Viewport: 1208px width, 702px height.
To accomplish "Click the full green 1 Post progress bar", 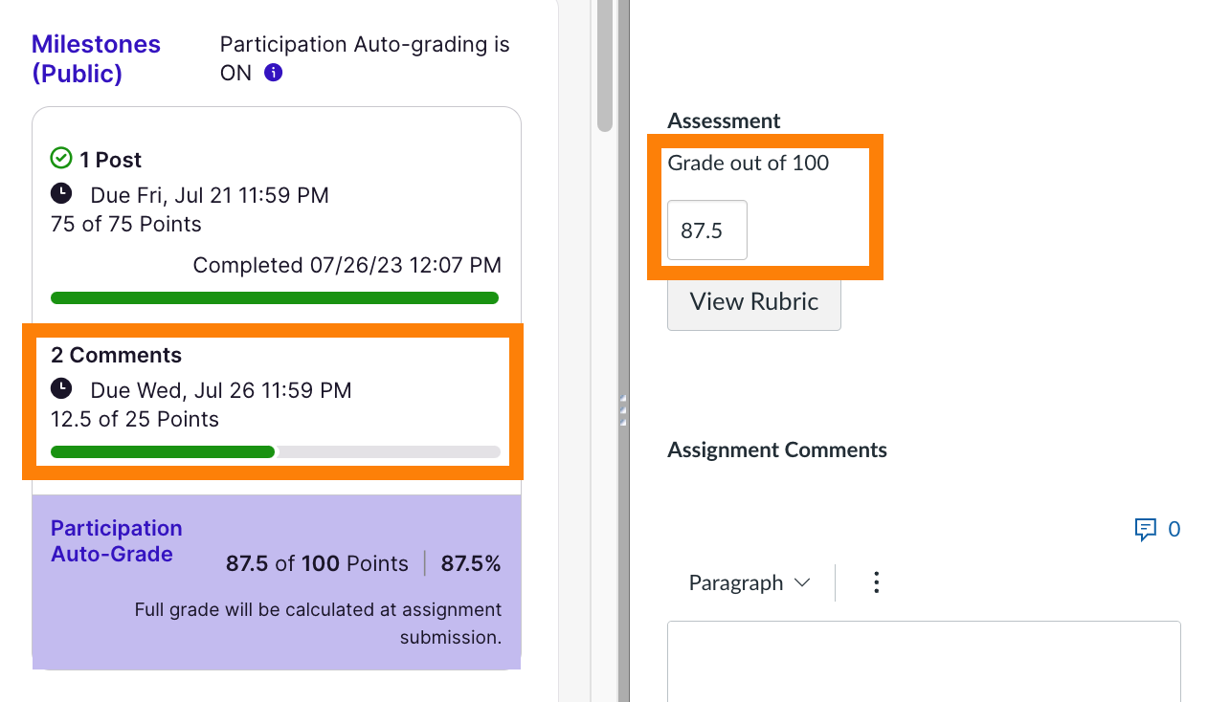I will (275, 297).
